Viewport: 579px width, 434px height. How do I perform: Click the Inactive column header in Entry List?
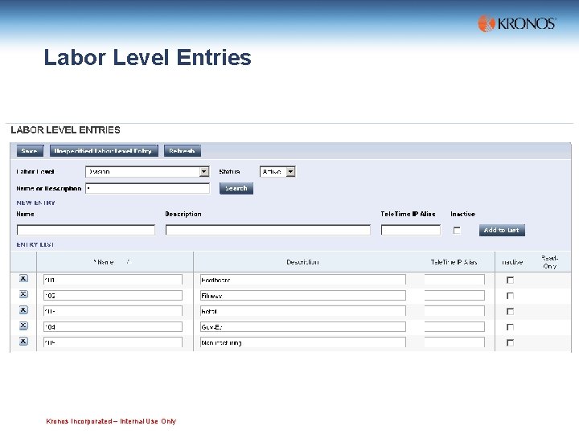[512, 262]
